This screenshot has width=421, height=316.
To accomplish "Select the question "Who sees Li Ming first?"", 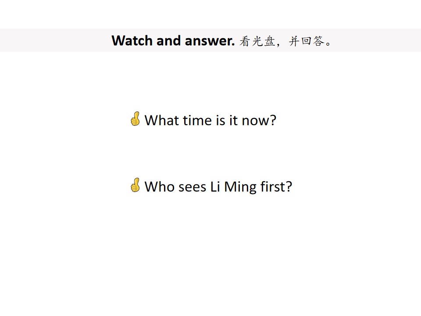I will tap(218, 187).
